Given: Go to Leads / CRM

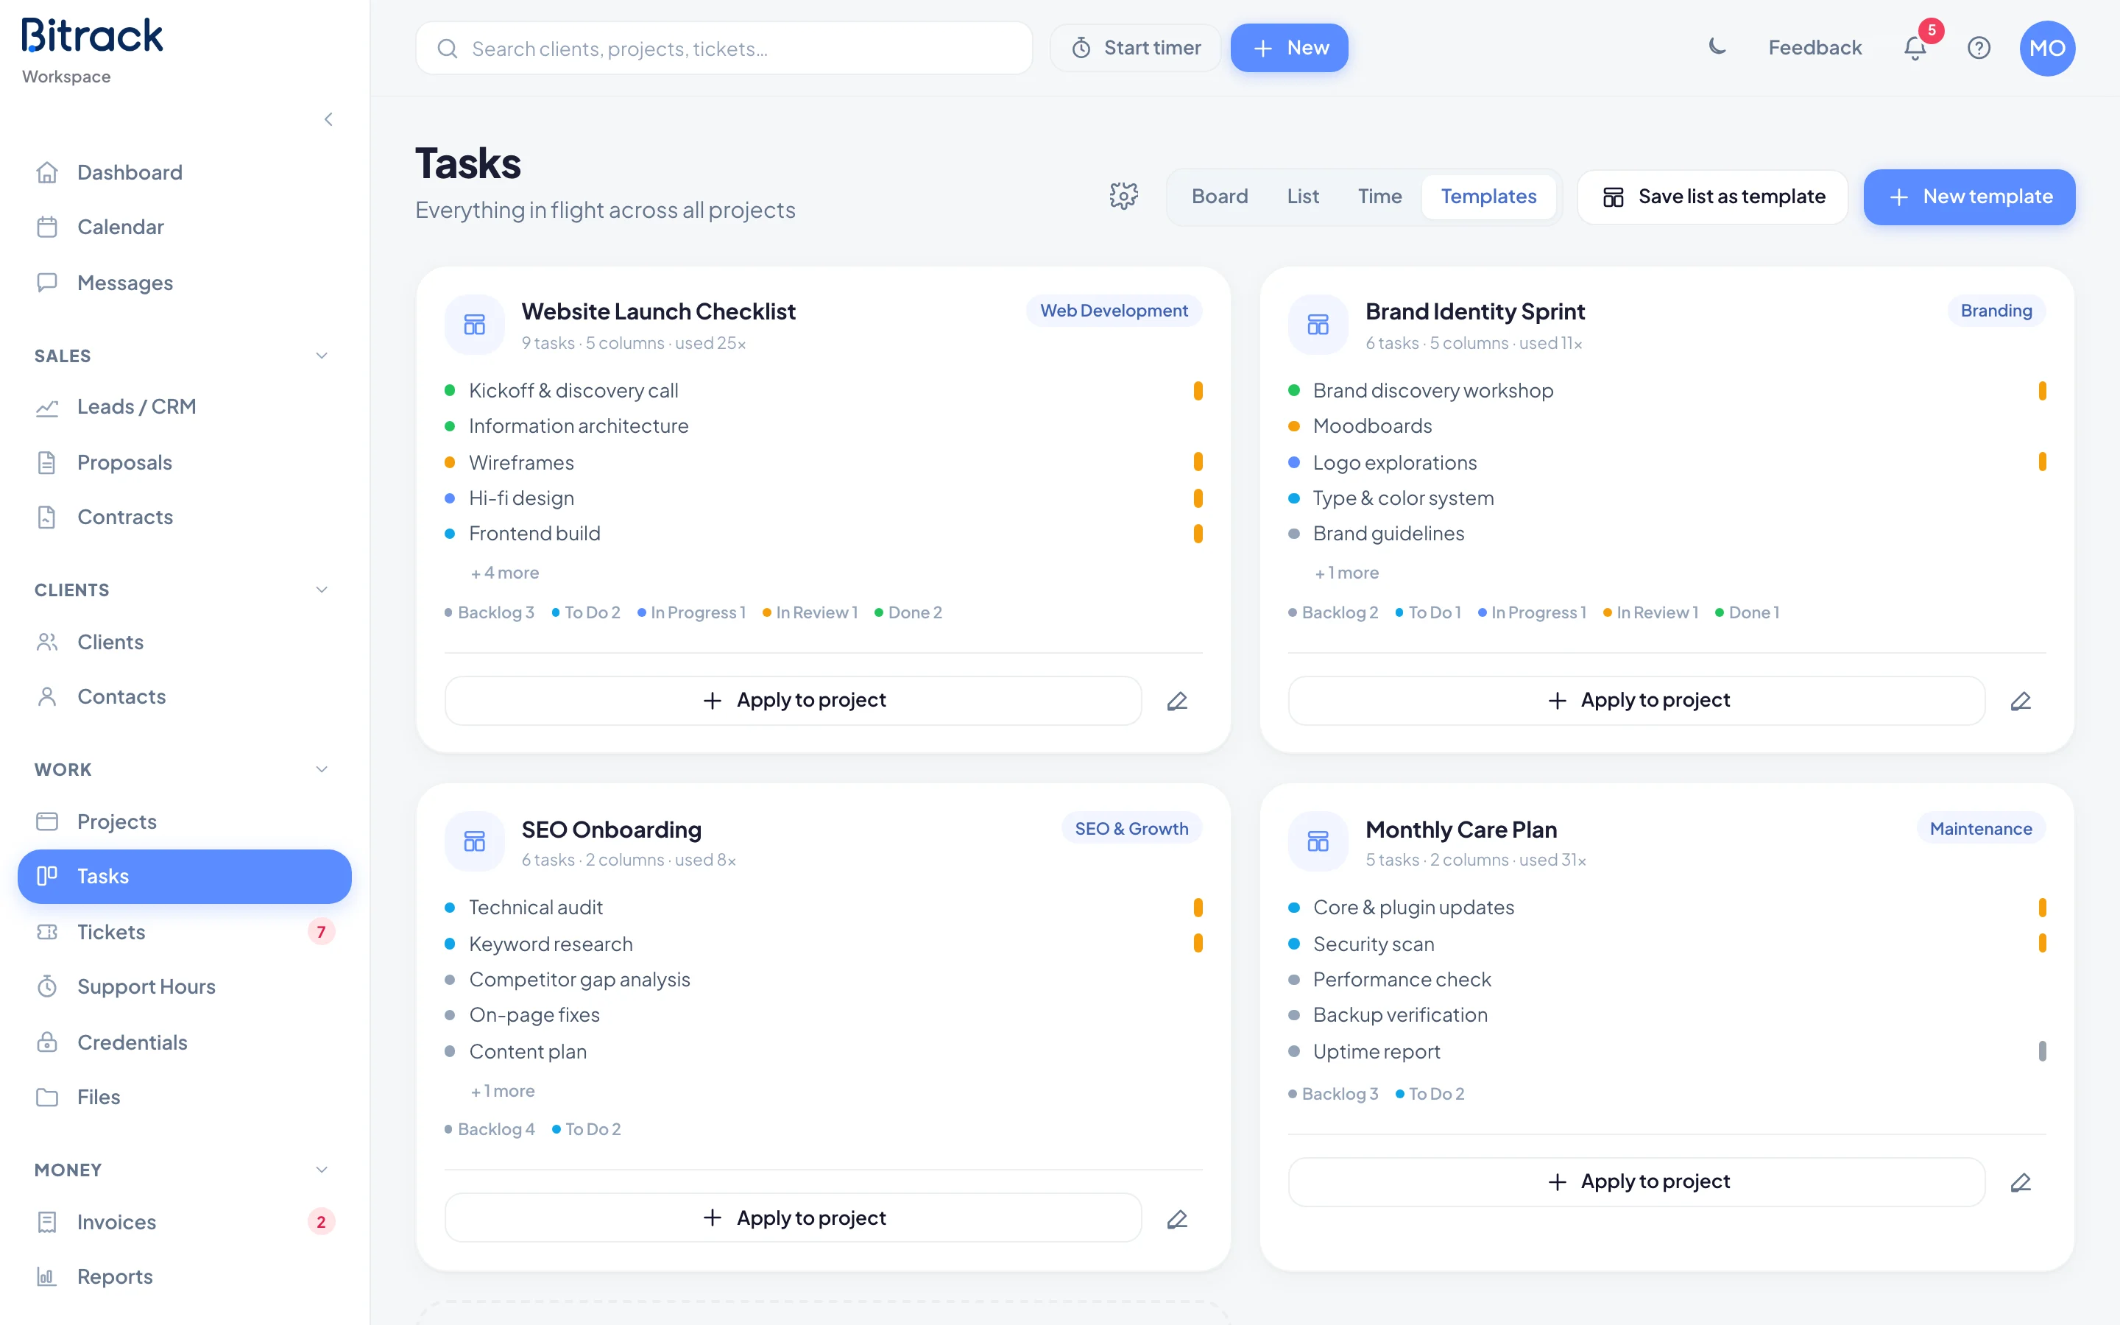Looking at the screenshot, I should point(184,406).
